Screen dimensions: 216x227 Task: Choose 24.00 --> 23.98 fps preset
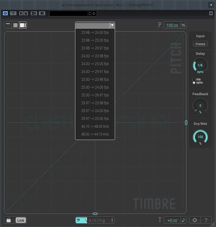(x=95, y=56)
